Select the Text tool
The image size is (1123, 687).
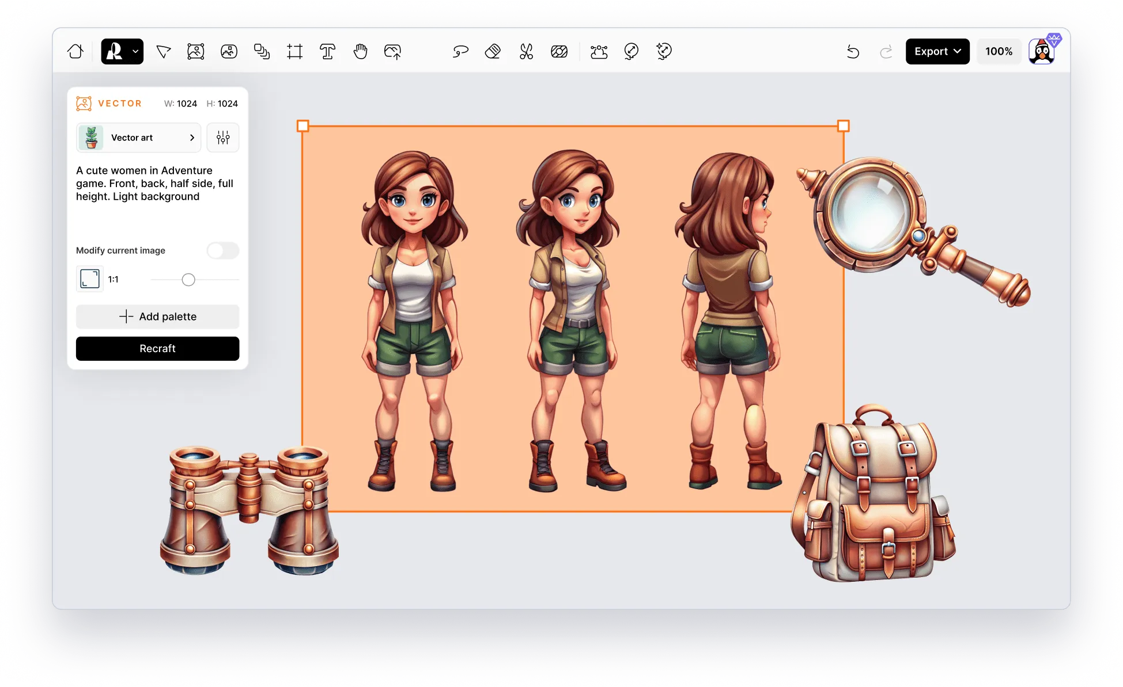[327, 52]
